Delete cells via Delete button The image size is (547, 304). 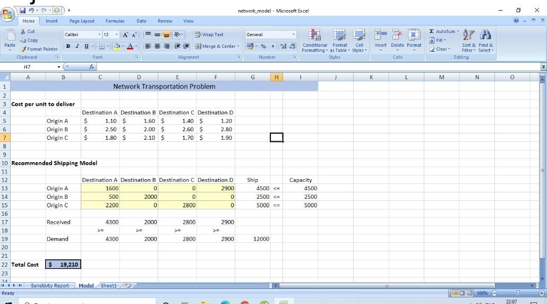[x=397, y=40]
